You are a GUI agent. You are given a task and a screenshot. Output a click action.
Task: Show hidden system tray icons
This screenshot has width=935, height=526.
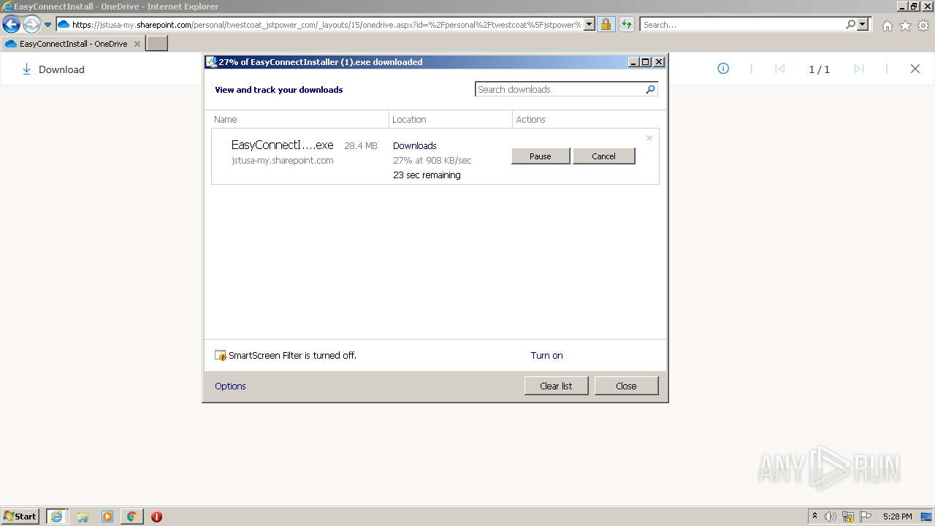[x=814, y=517]
